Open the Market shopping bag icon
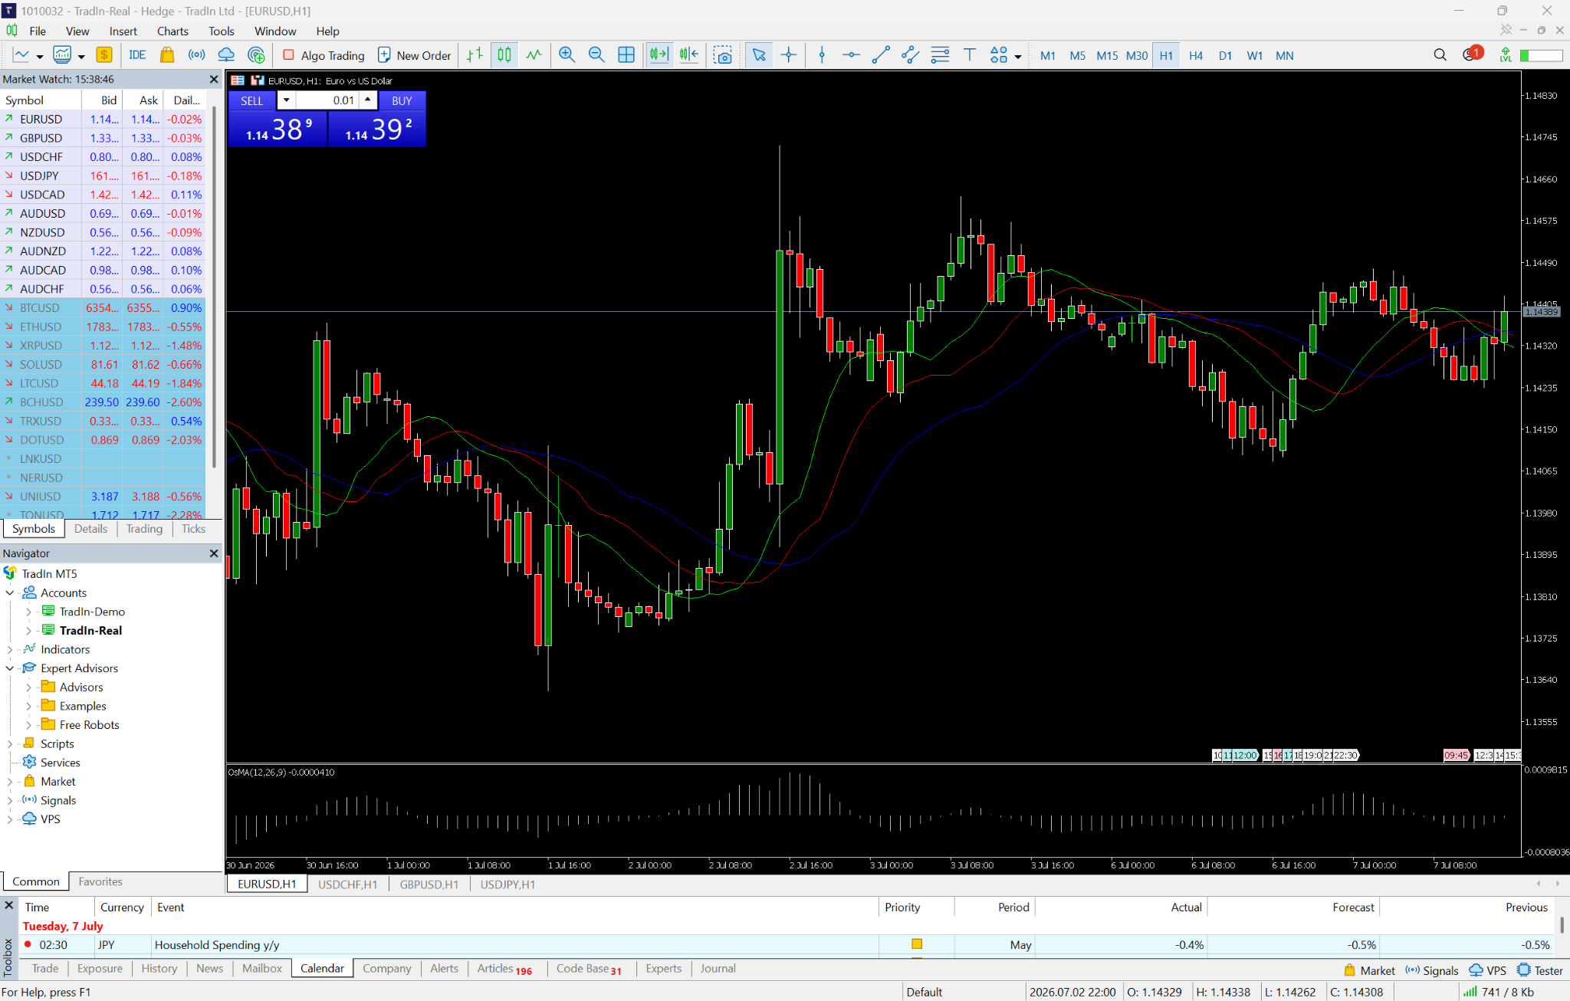Image resolution: width=1570 pixels, height=1001 pixels. [166, 55]
